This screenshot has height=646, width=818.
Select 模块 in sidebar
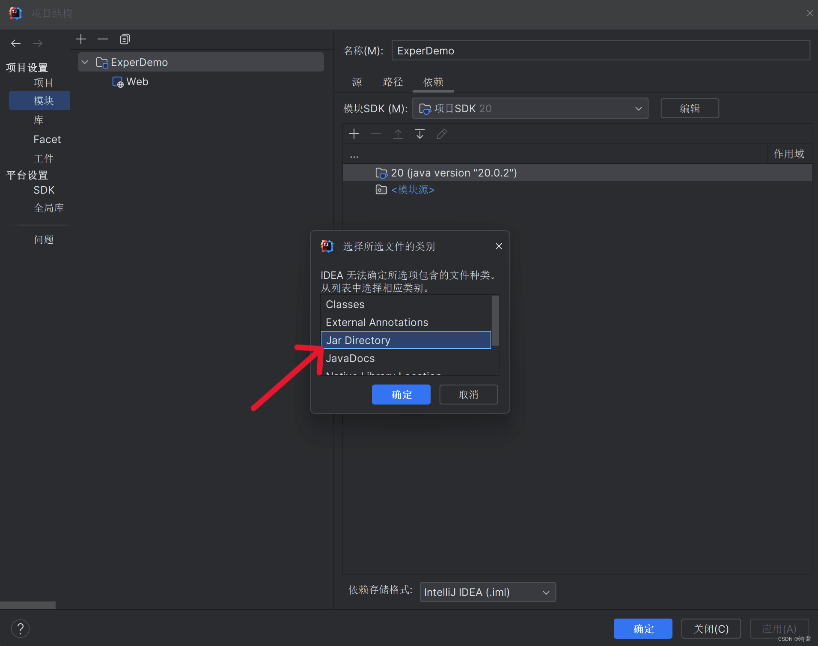point(39,101)
